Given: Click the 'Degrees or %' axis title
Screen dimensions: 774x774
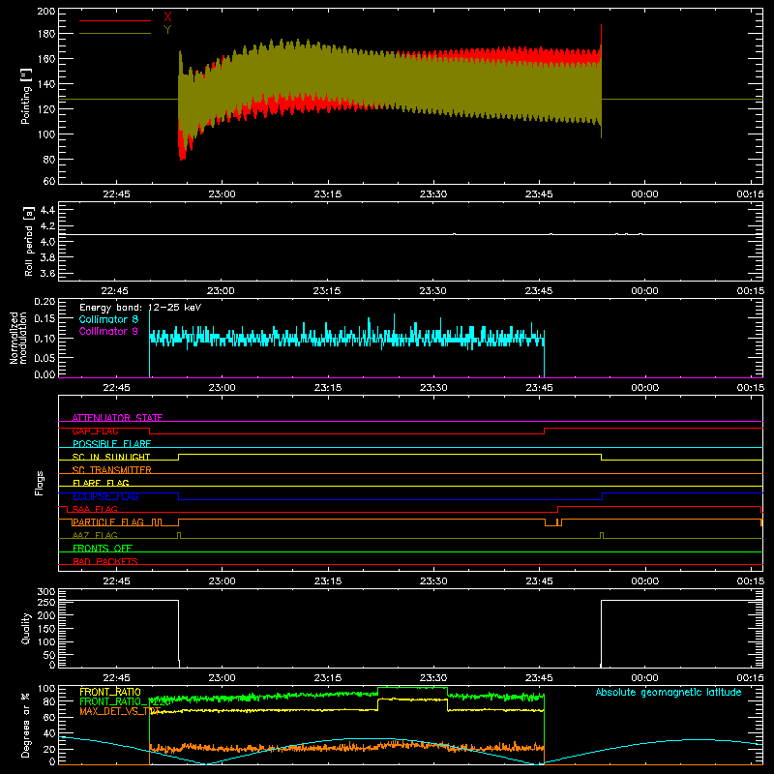Looking at the screenshot, I should (x=26, y=725).
